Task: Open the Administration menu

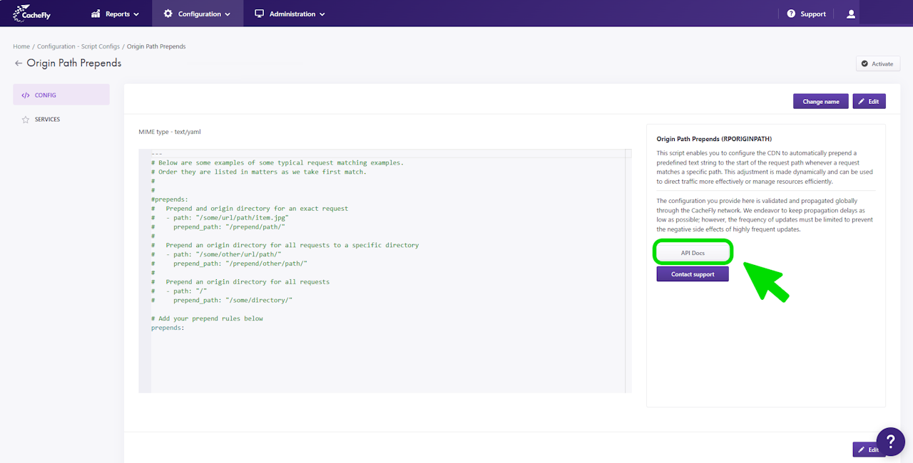Action: (x=290, y=14)
